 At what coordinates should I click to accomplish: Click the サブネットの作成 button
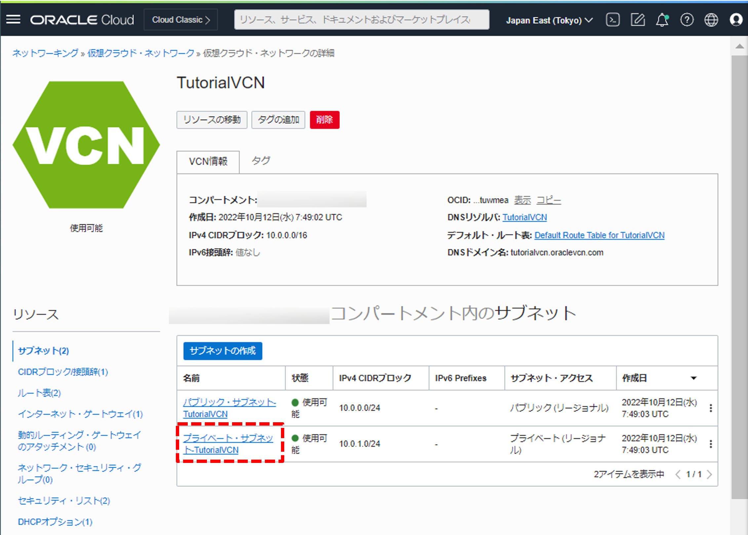click(222, 351)
